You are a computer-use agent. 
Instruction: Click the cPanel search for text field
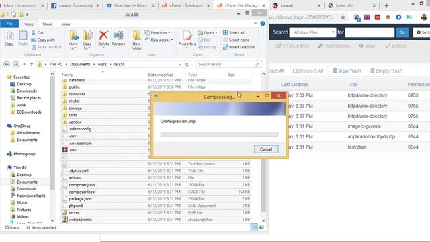coord(370,32)
